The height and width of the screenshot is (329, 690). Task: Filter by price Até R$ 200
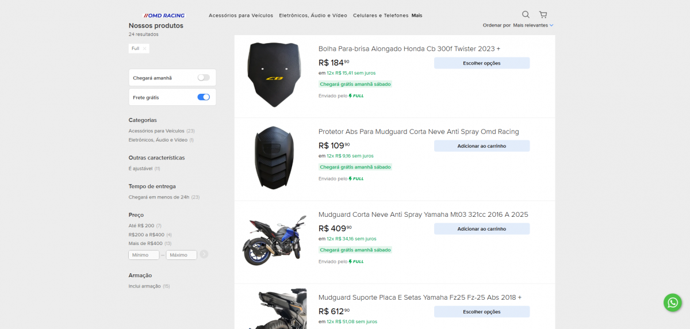[x=141, y=225]
